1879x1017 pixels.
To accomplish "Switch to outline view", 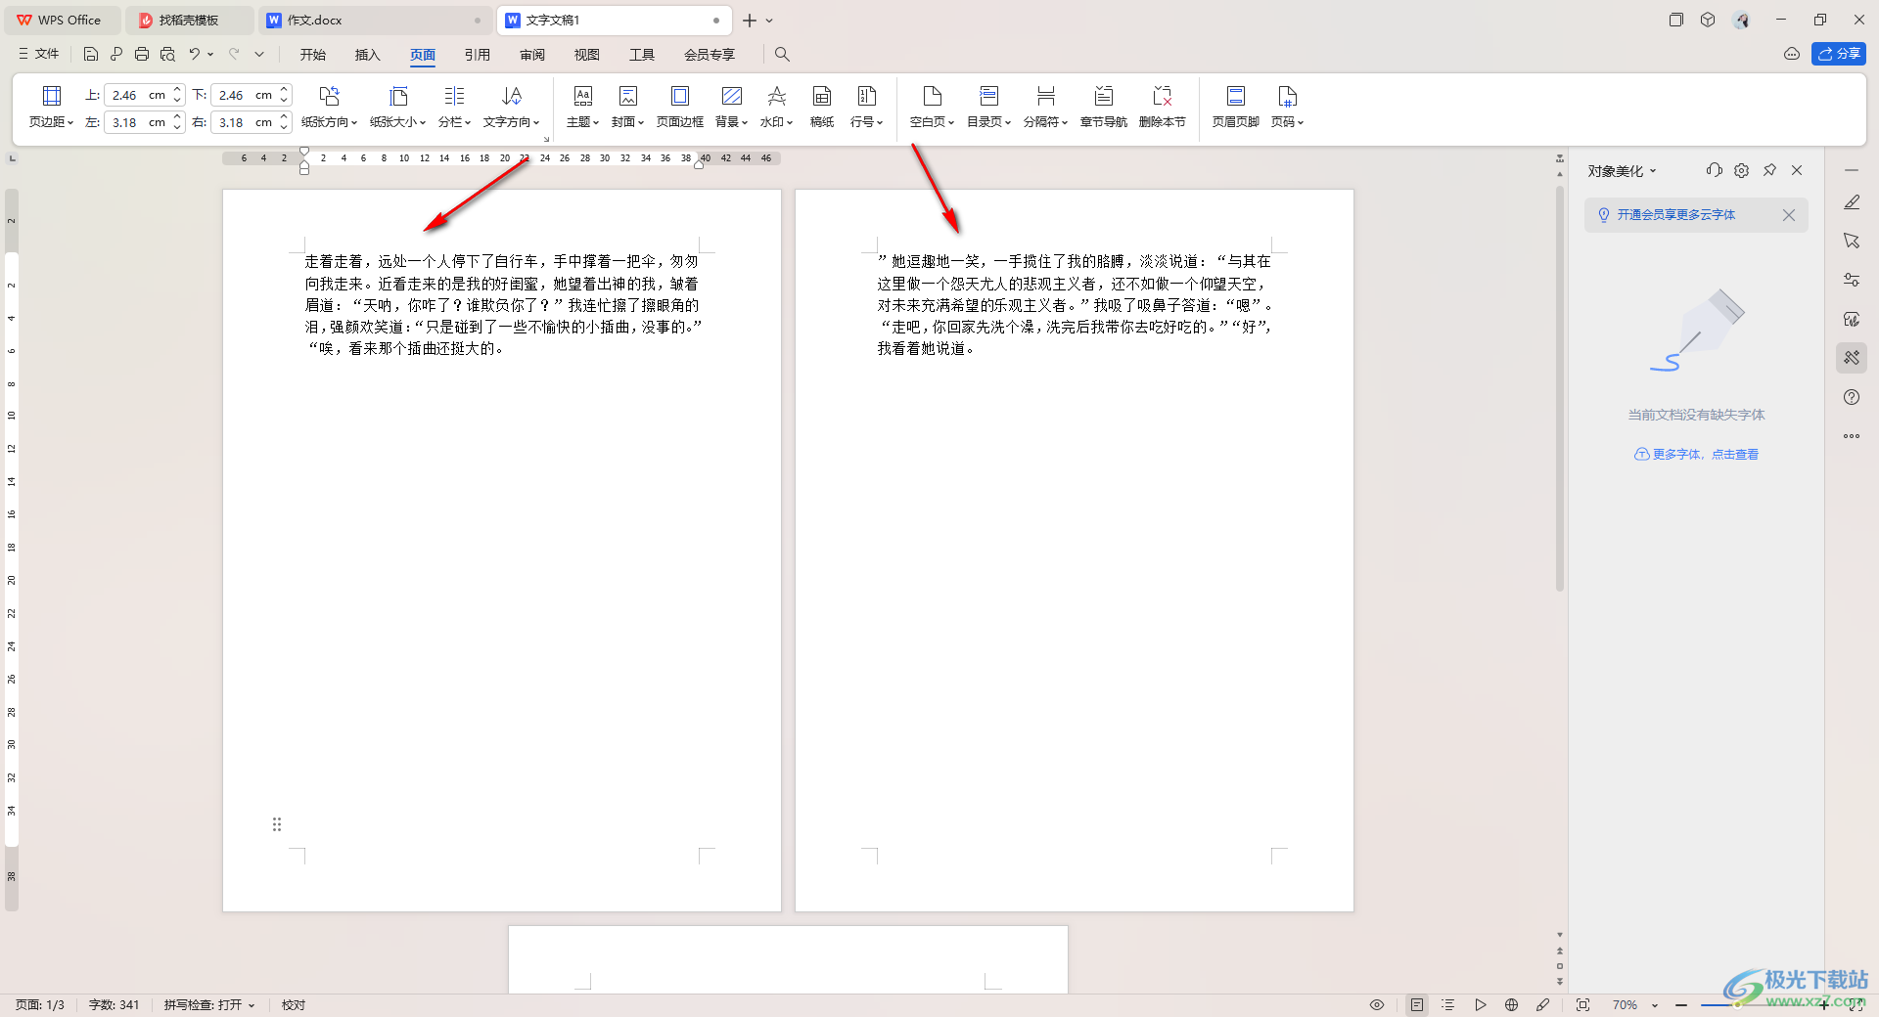I will (x=1448, y=1004).
